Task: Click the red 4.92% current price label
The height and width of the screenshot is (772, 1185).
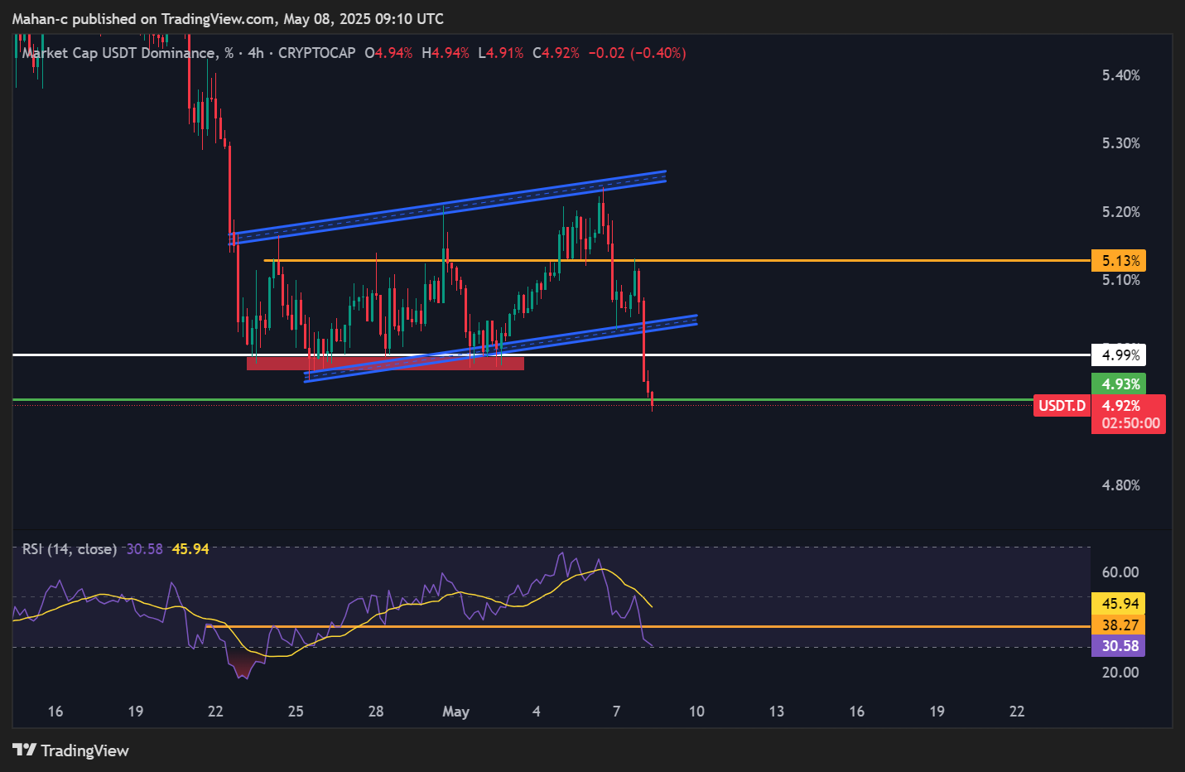Action: [x=1121, y=406]
